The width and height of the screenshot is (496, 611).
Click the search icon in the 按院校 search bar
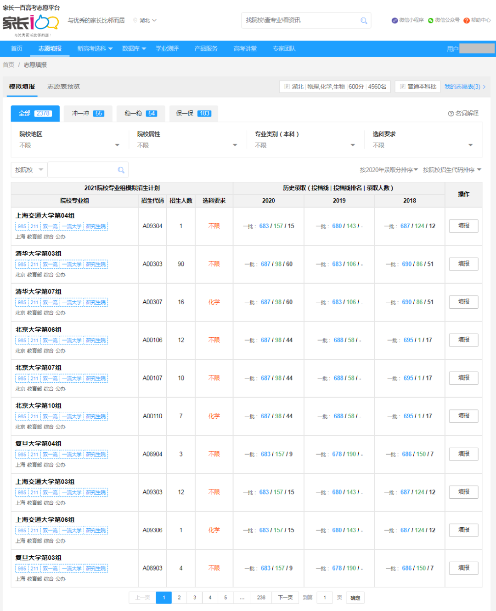121,169
